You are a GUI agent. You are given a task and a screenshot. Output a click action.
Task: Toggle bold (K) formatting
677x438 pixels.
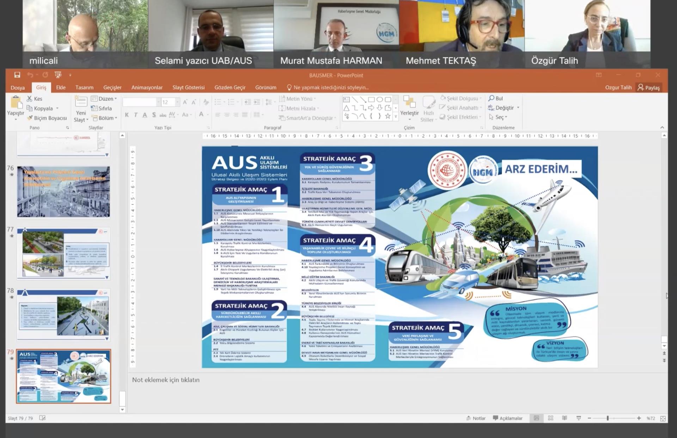tap(127, 115)
